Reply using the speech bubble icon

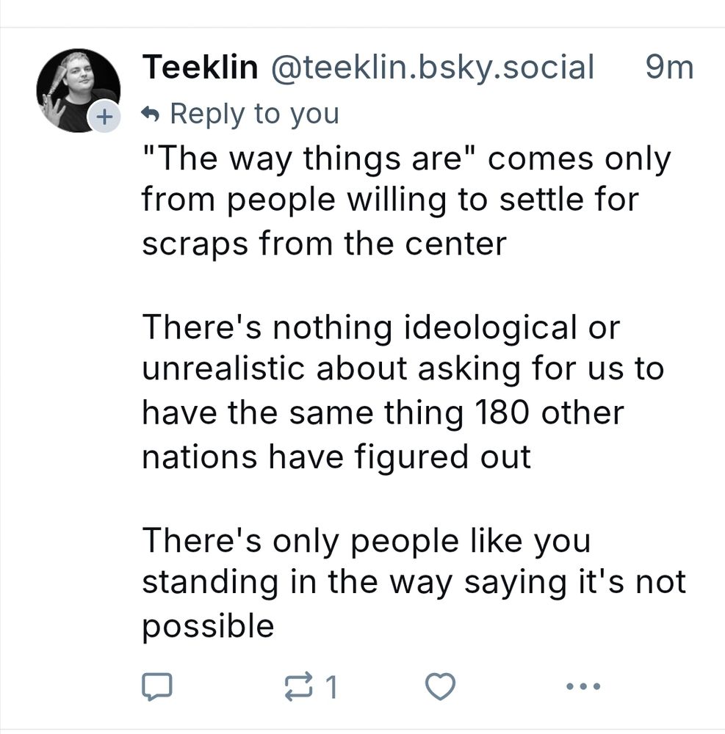click(156, 687)
